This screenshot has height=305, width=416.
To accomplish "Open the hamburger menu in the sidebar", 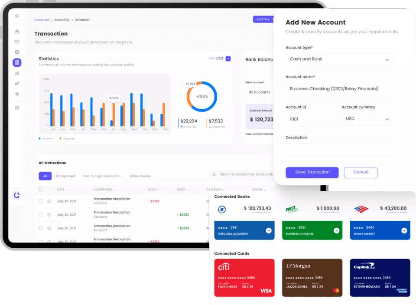I will 17,16.
